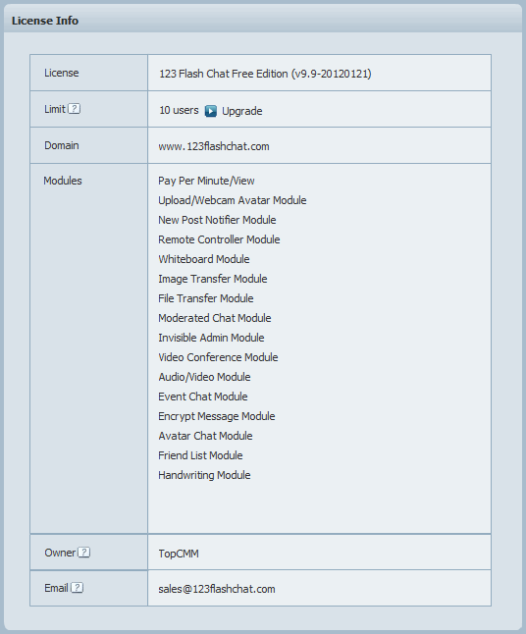Click the www.123flashchat.com domain text
Screen dimensions: 526x634
(x=214, y=146)
